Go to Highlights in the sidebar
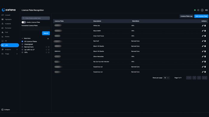 [10, 19]
